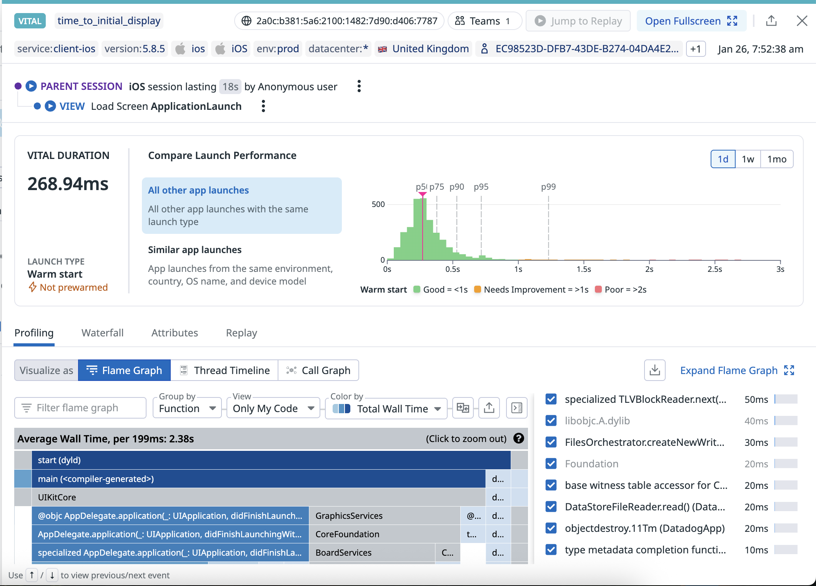Expand Color by Total Wall Time dropdown
The image size is (816, 586).
(386, 409)
